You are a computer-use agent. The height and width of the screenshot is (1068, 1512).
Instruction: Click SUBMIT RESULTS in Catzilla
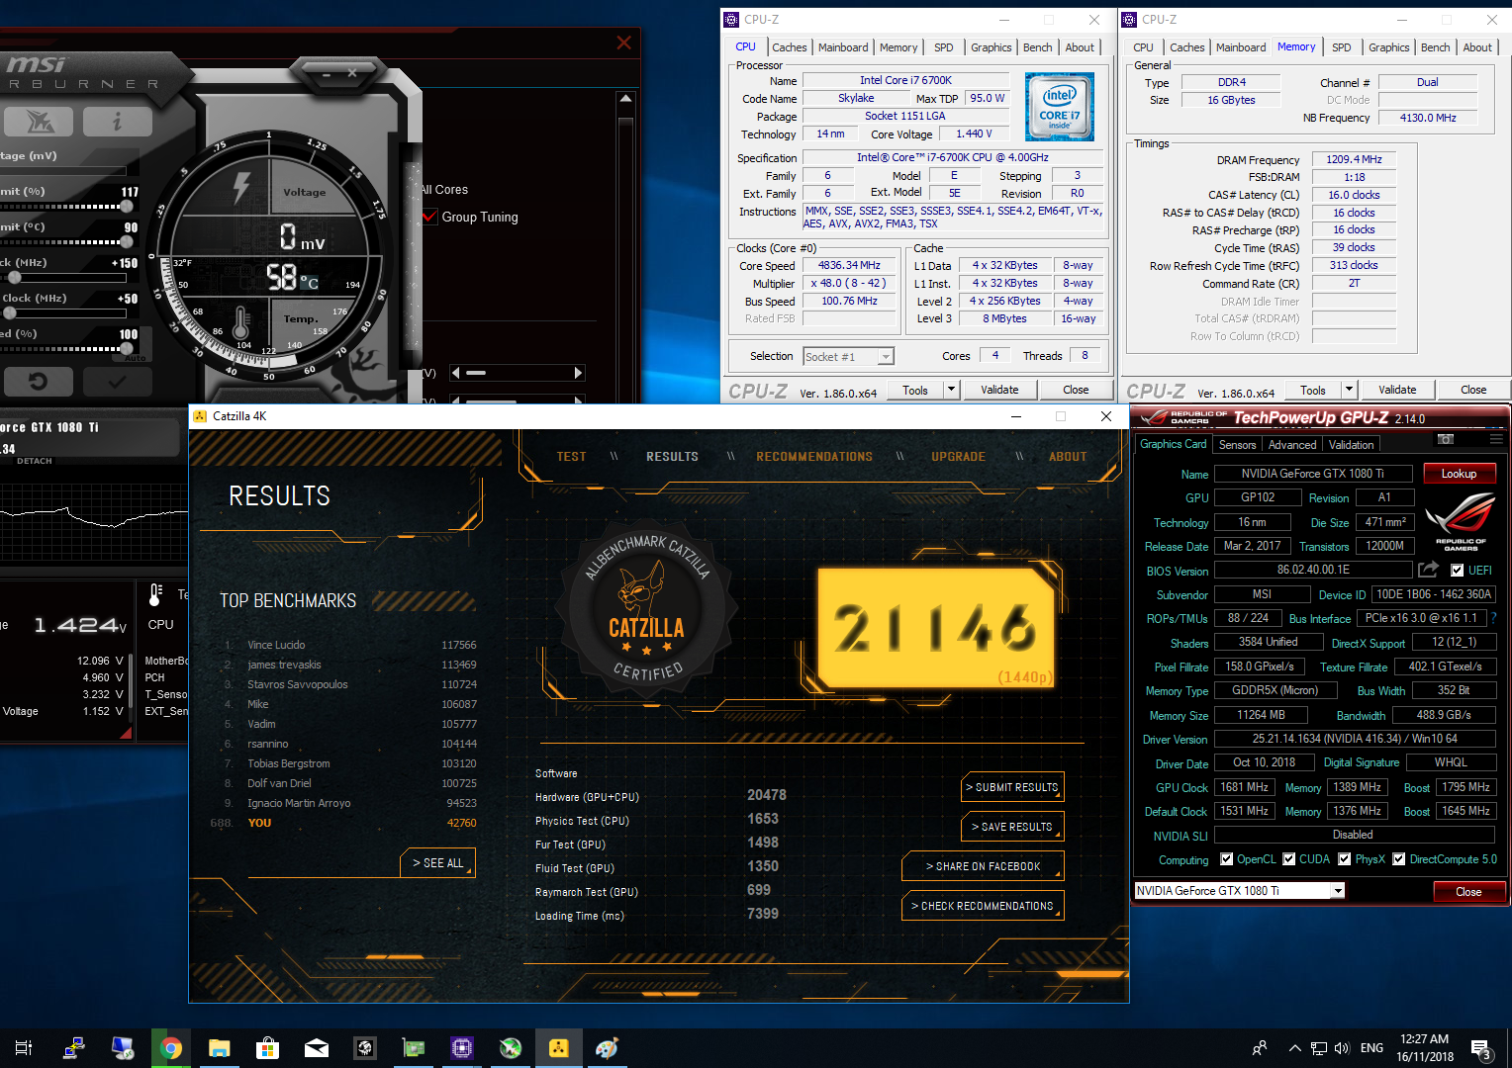coord(1012,787)
